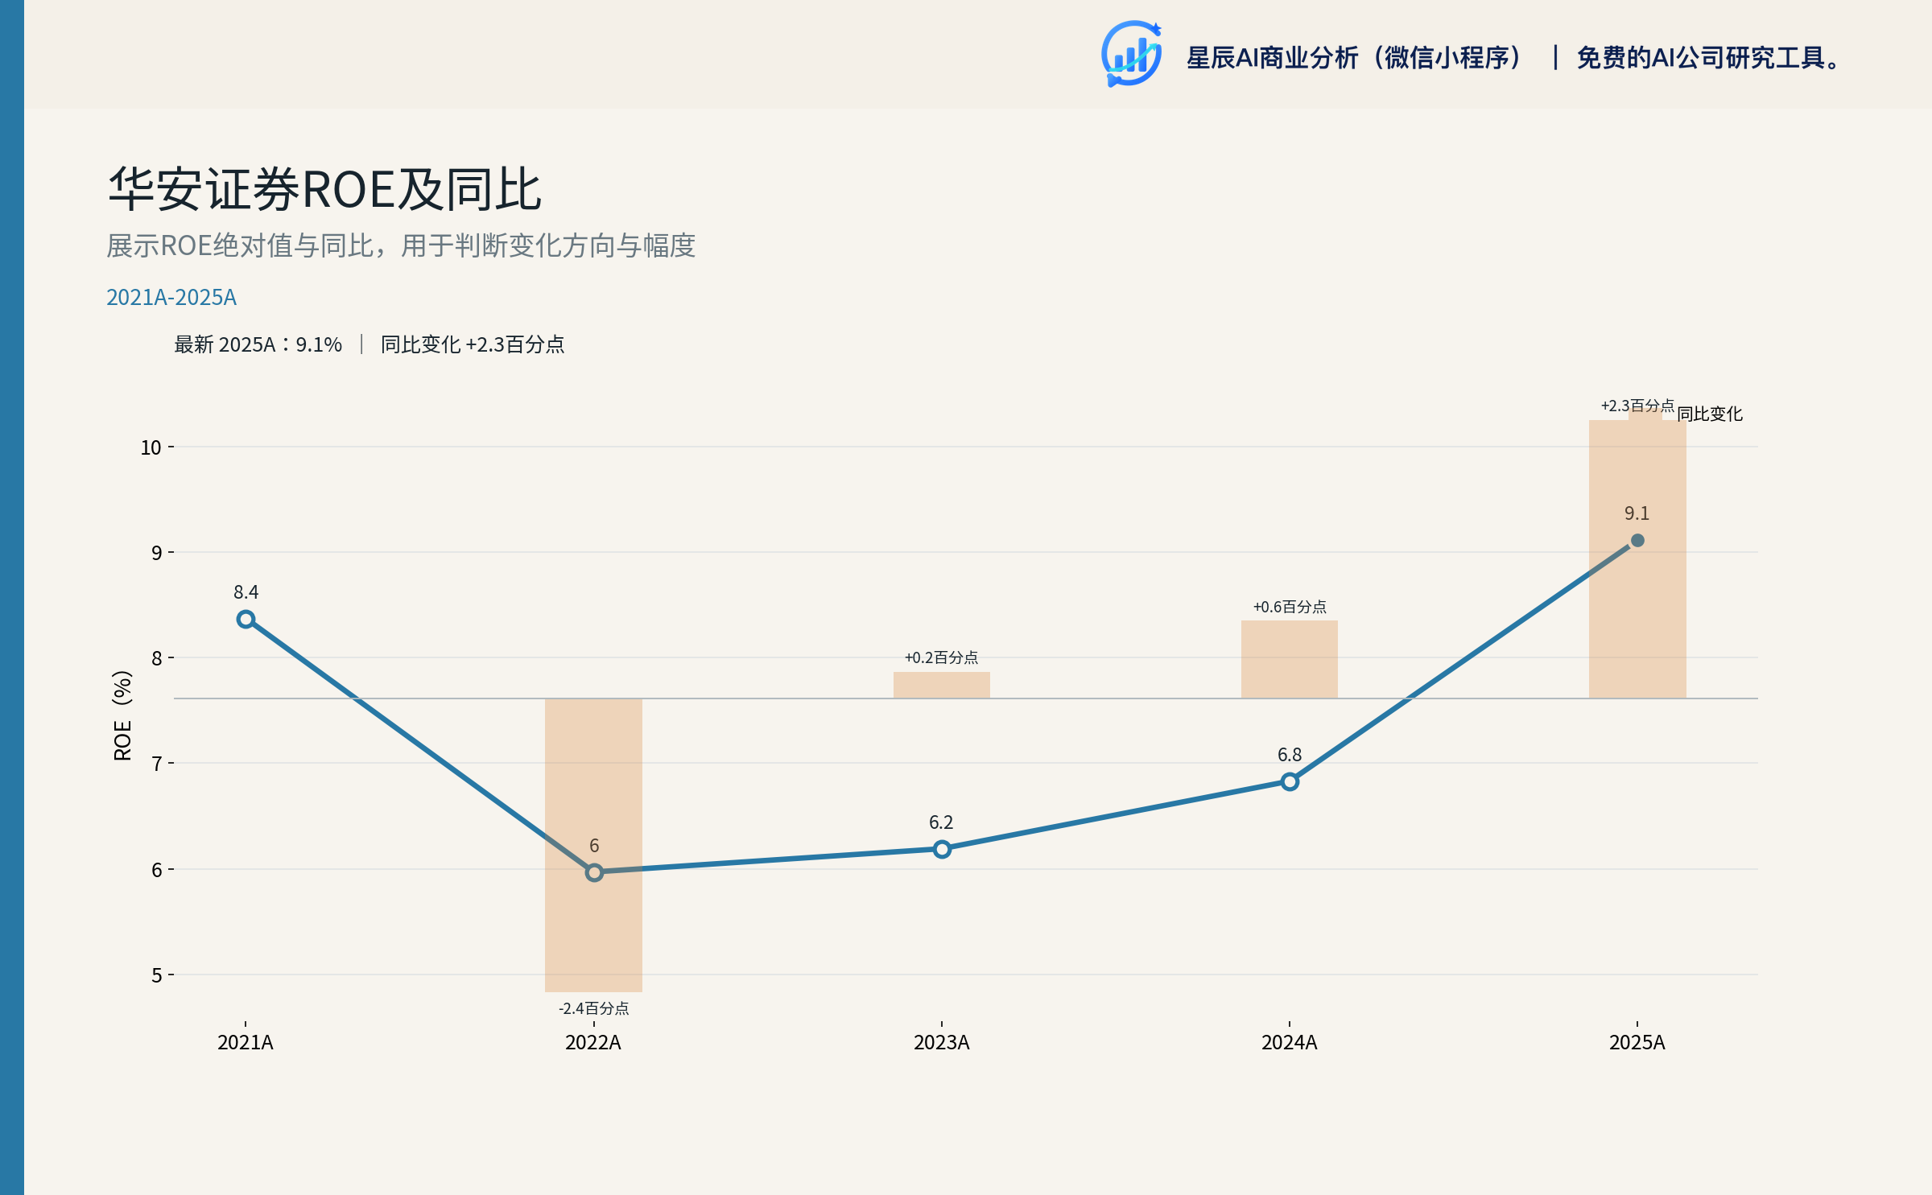Click the period label 2021A-2025A
The width and height of the screenshot is (1932, 1195).
coord(171,298)
